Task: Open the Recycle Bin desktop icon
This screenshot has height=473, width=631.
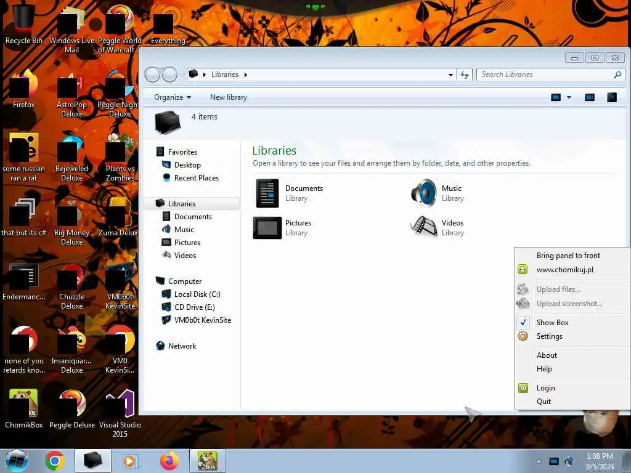Action: (24, 22)
